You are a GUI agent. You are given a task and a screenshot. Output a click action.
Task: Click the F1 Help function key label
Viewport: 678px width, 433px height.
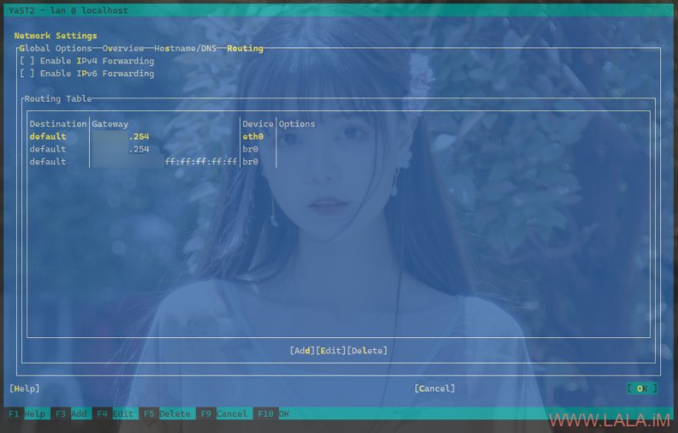[27, 414]
